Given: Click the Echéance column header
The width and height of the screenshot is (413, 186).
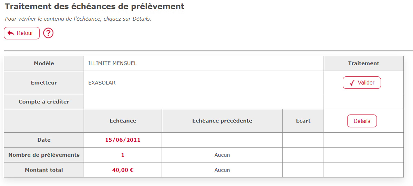Looking at the screenshot, I should point(123,121).
